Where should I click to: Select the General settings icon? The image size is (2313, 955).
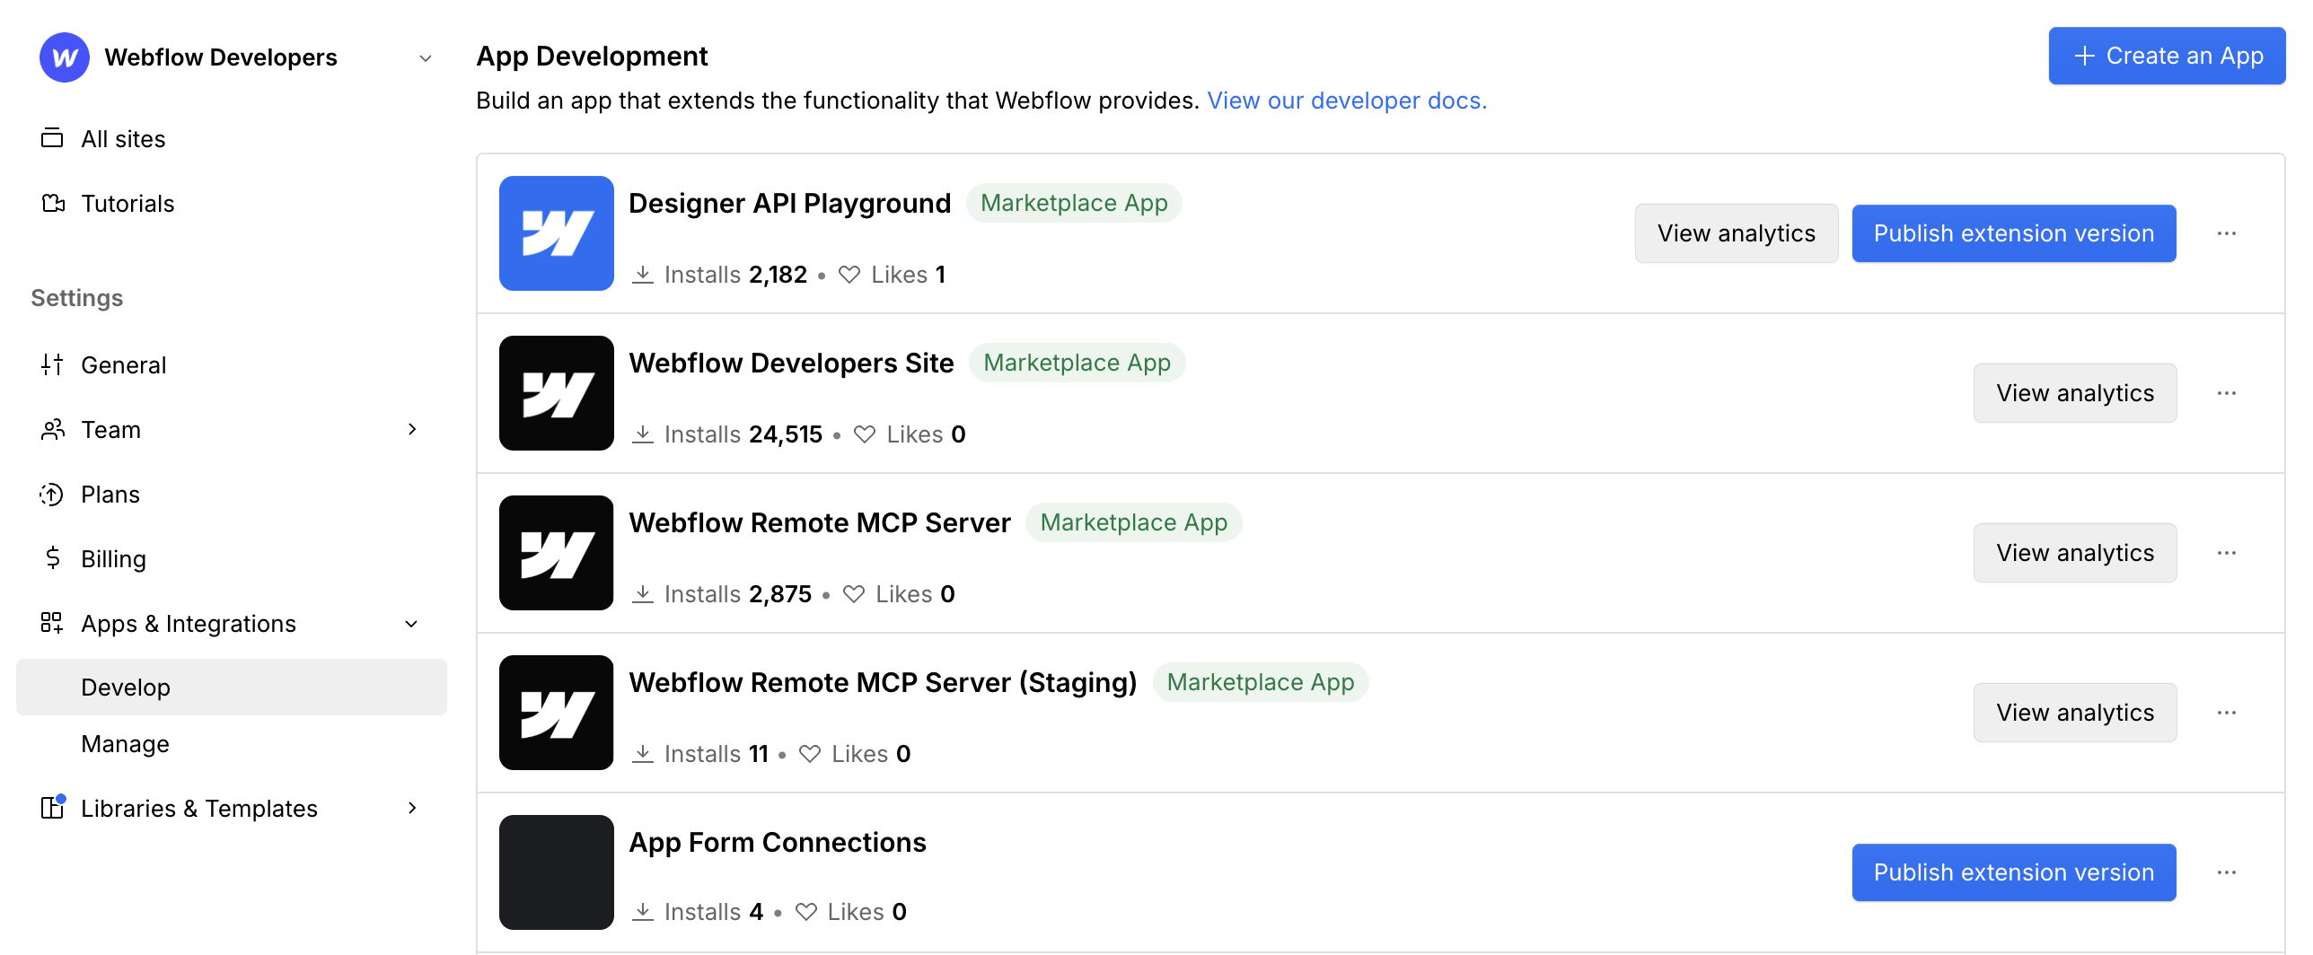[52, 364]
